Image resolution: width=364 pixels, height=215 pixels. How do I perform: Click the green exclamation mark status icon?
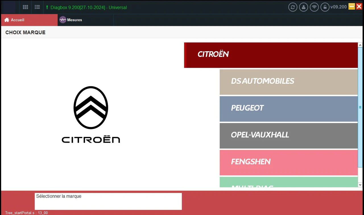pos(47,7)
